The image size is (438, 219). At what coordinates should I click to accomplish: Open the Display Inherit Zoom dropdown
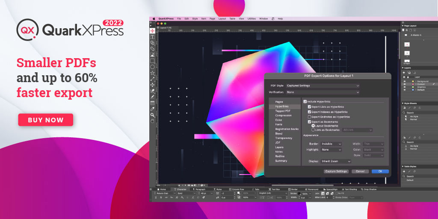336,161
